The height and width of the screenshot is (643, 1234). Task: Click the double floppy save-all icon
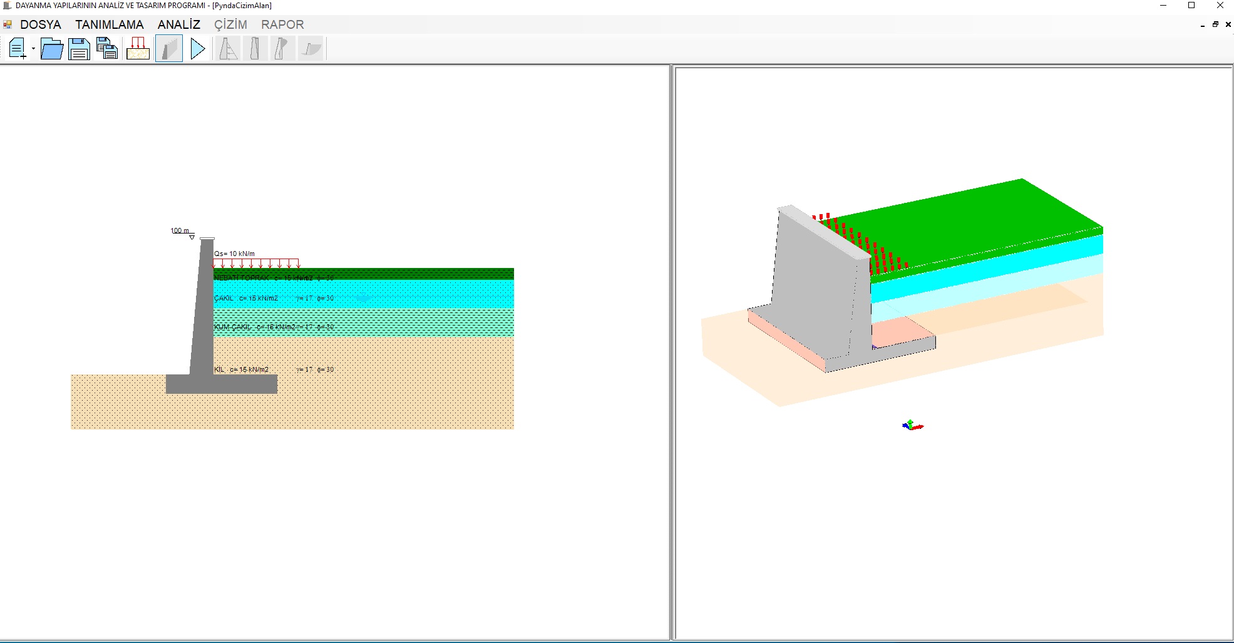pyautogui.click(x=107, y=49)
